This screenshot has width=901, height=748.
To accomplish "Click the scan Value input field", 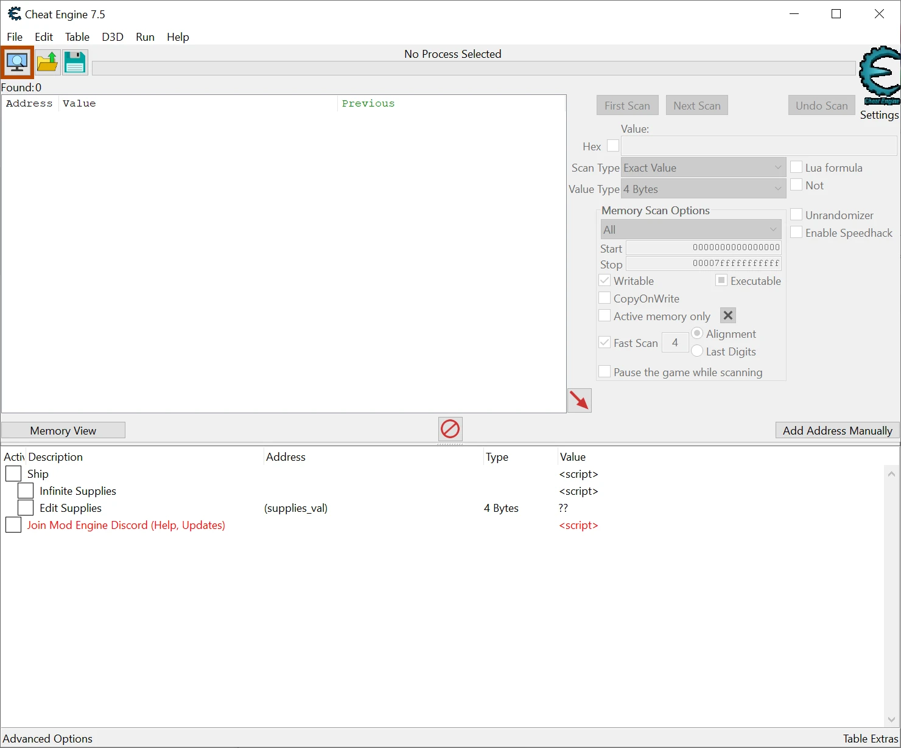I will [x=759, y=145].
